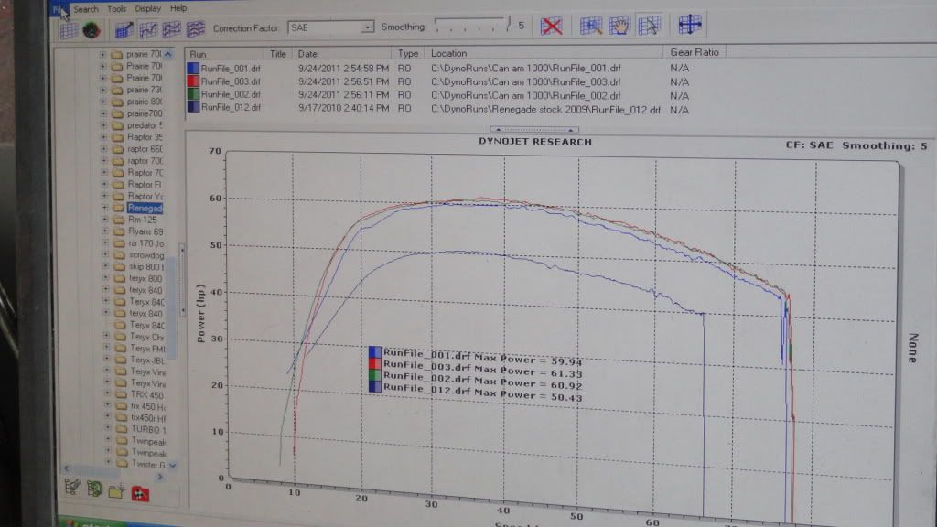The height and width of the screenshot is (527, 937).
Task: Click the delete run red X toolbar icon
Action: pyautogui.click(x=551, y=26)
